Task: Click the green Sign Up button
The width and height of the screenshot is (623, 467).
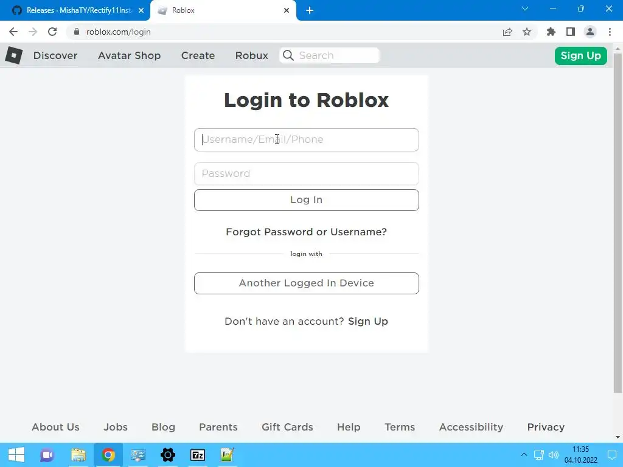Action: tap(580, 55)
